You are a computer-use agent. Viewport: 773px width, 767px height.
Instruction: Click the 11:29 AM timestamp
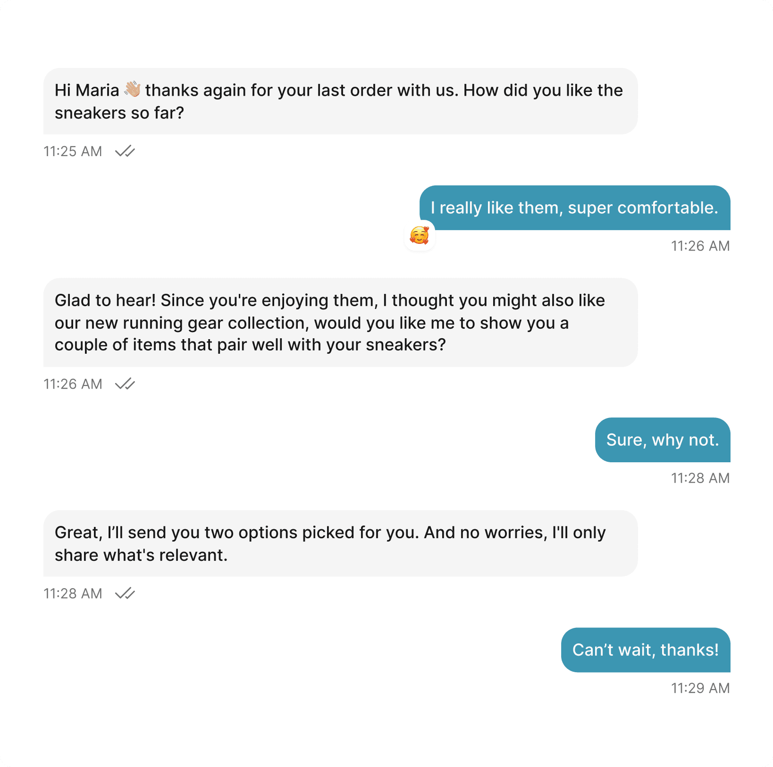700,688
